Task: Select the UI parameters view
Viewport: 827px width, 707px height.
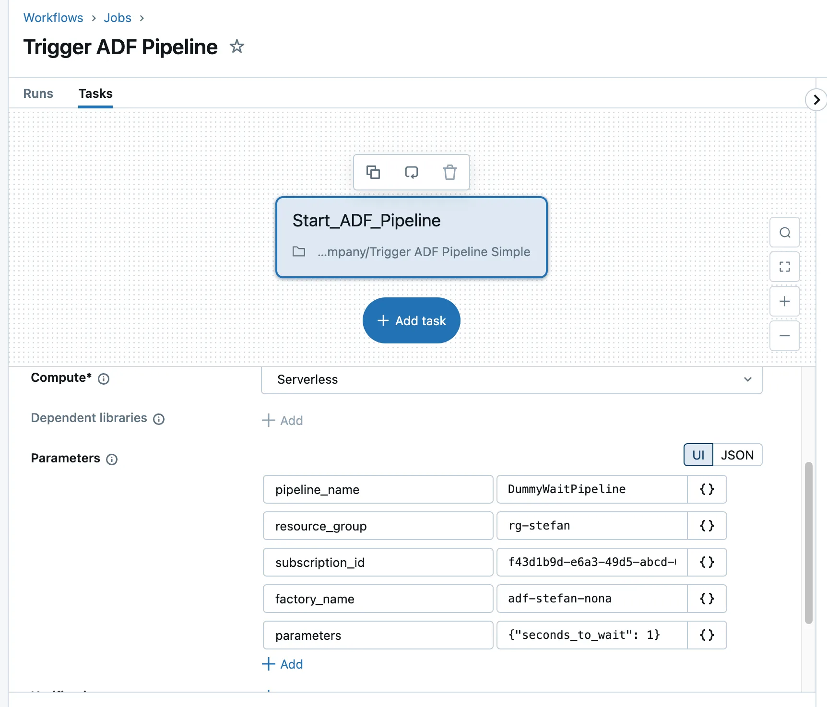Action: click(698, 455)
